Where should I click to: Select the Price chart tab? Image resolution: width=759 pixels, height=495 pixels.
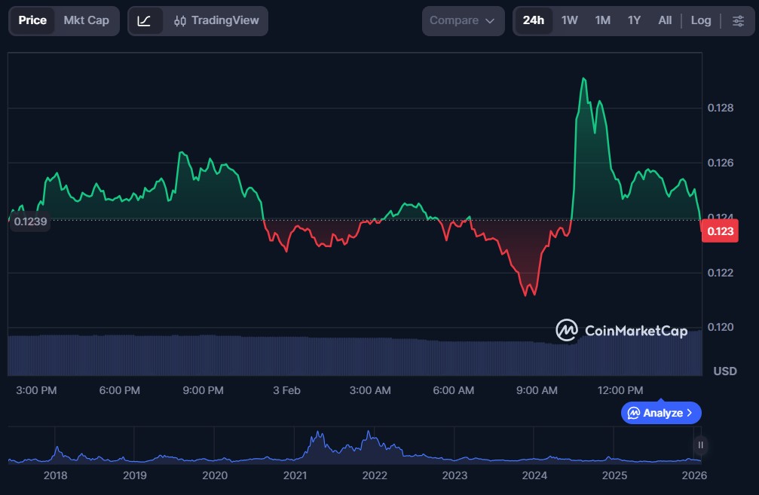click(x=32, y=21)
